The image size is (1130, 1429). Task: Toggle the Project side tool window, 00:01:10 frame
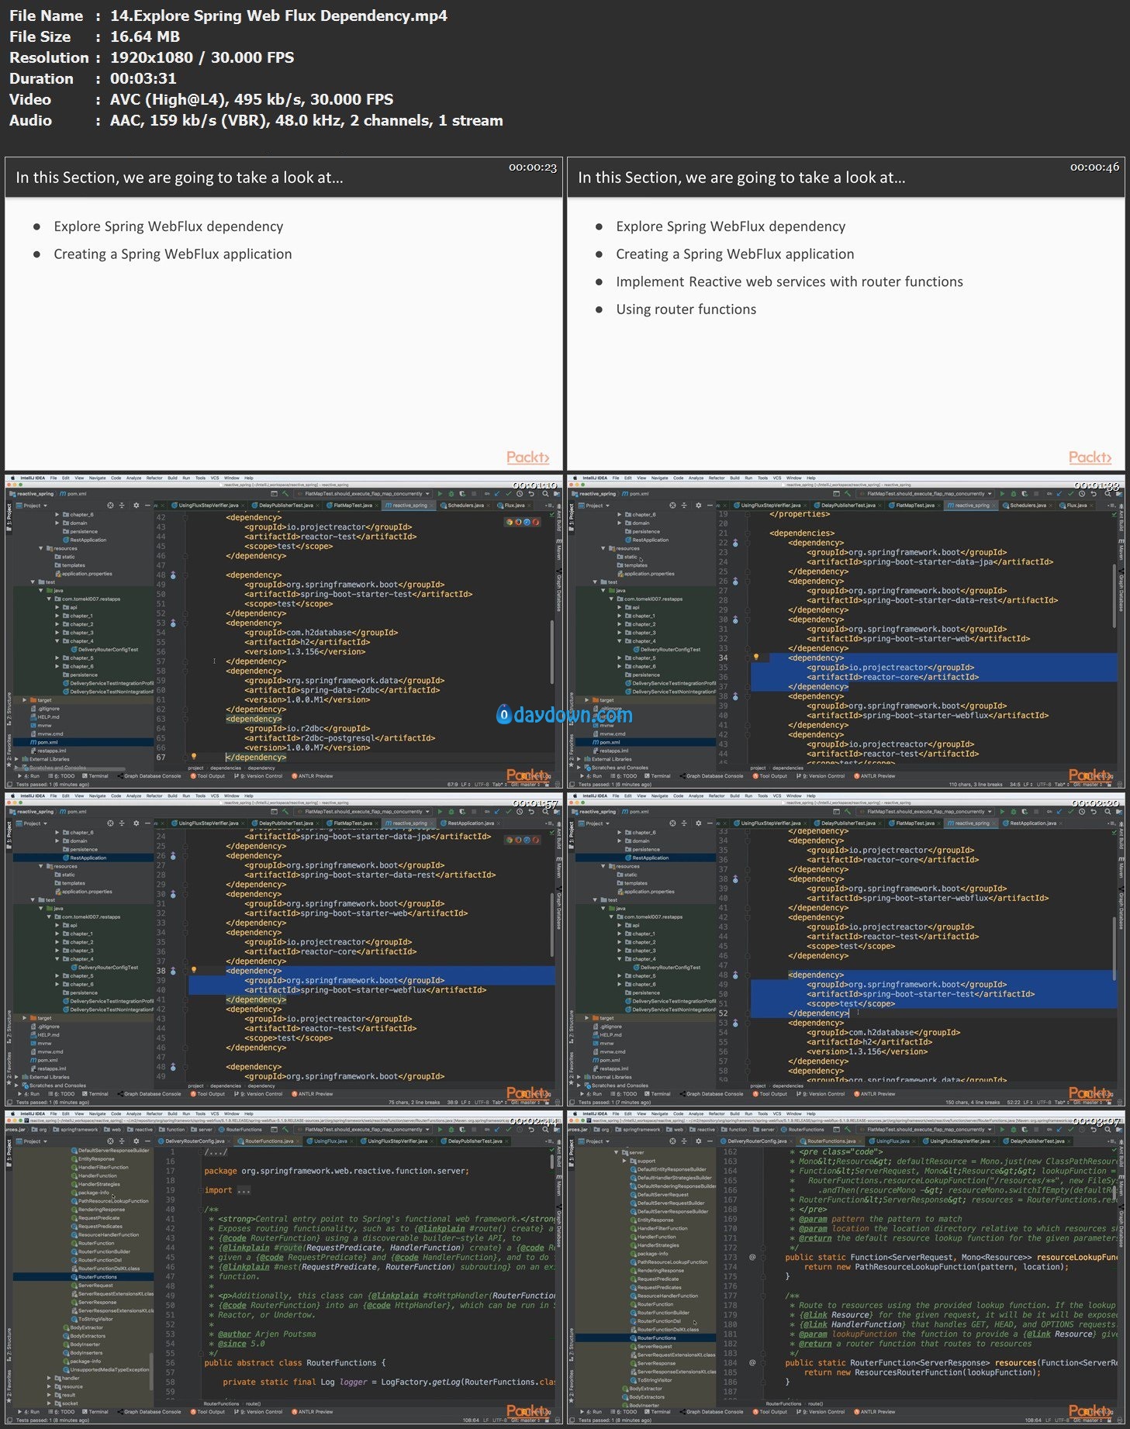pyautogui.click(x=9, y=516)
